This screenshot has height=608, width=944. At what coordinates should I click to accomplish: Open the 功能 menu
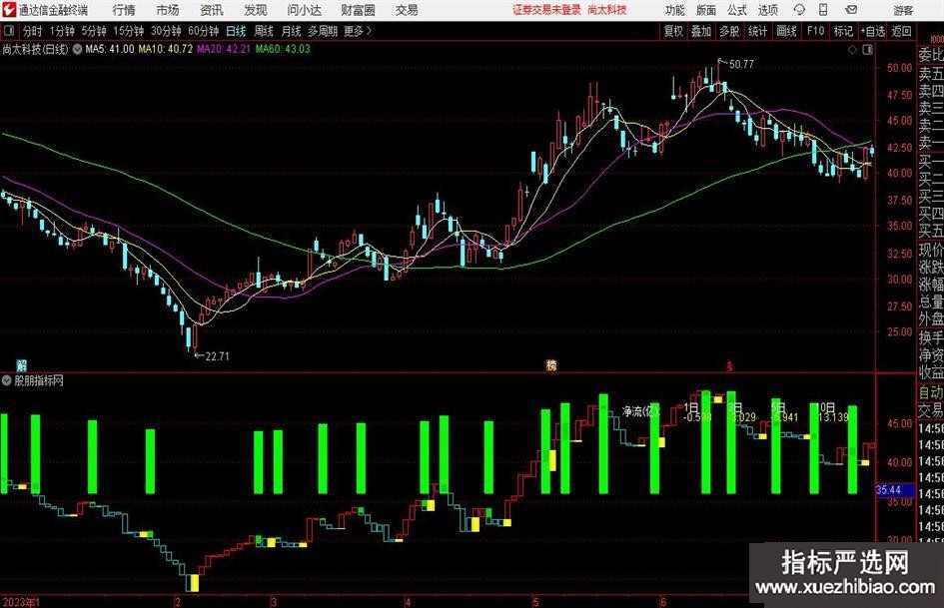[x=675, y=10]
